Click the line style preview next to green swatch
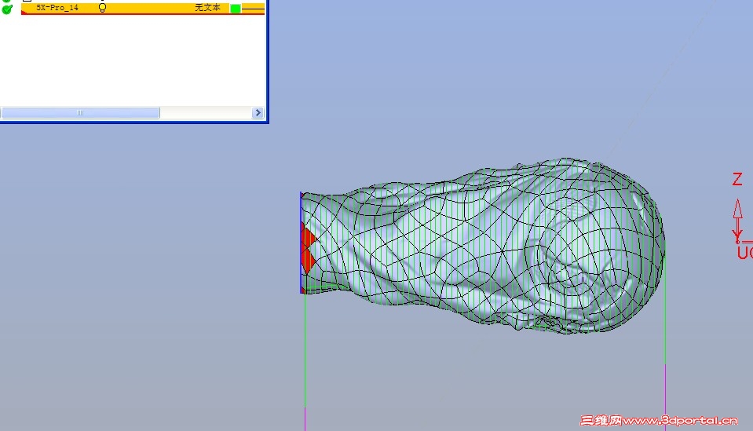Screen dimensions: 753x431 coord(253,9)
